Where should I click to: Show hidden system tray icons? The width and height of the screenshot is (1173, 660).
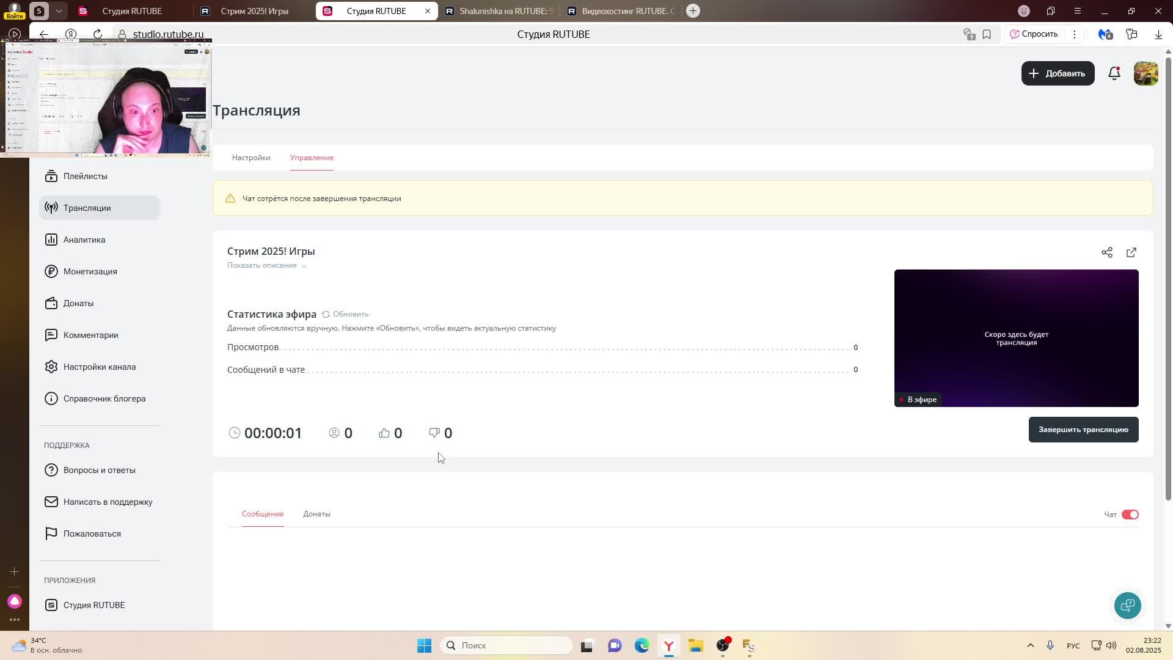tap(1030, 645)
